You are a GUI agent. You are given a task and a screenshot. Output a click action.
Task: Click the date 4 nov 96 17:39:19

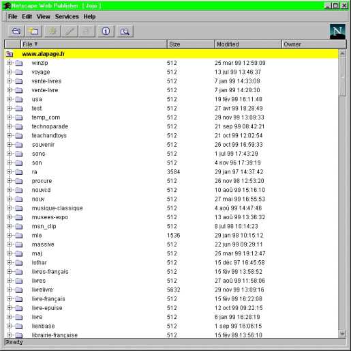click(238, 163)
